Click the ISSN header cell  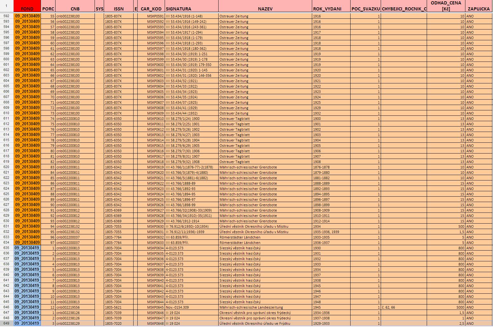click(x=119, y=6)
